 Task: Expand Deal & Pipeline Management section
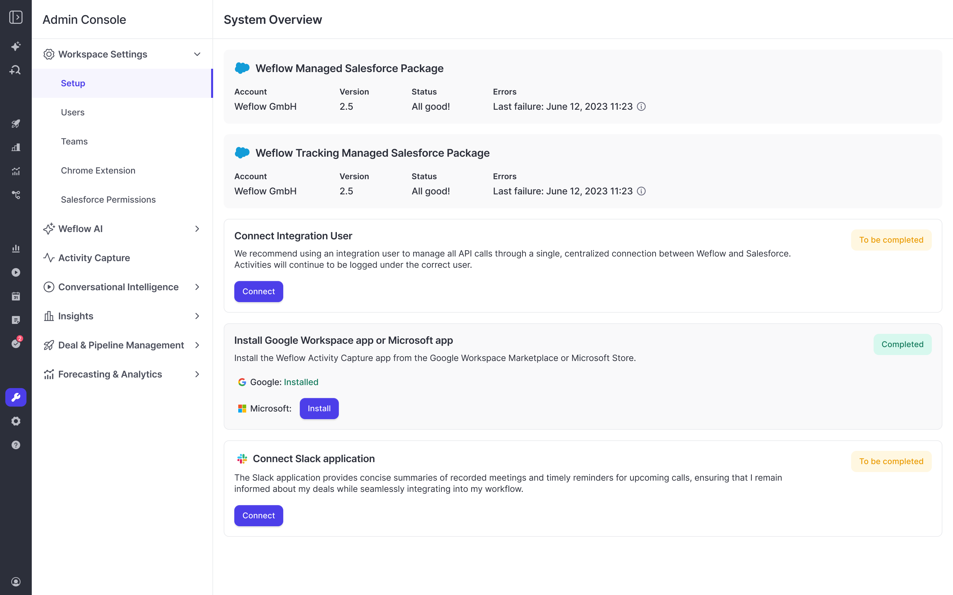pyautogui.click(x=197, y=345)
